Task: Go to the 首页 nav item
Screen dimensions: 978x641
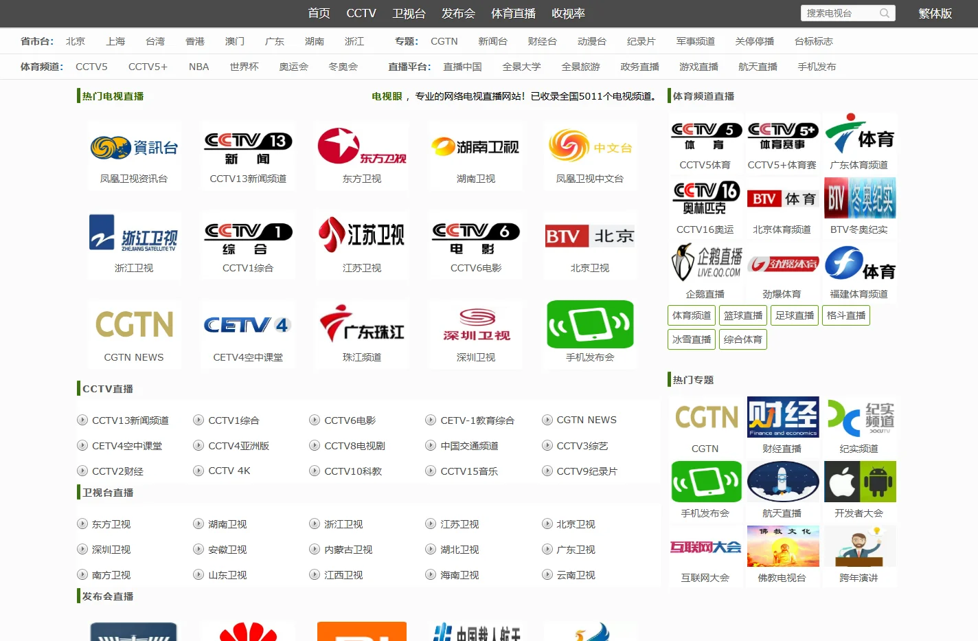Action: pyautogui.click(x=319, y=13)
